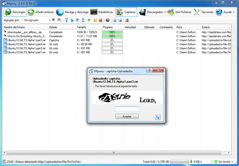The height and width of the screenshot is (166, 239).
Task: Sort by Velocidad column header
Action: click(x=130, y=27)
